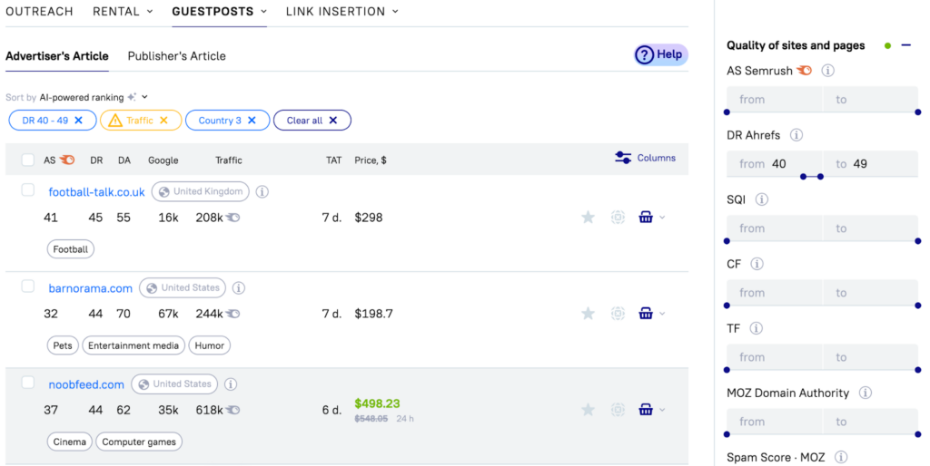Collapse the Quality of sites and pages section
Viewport: 930px width, 466px height.
pos(905,45)
